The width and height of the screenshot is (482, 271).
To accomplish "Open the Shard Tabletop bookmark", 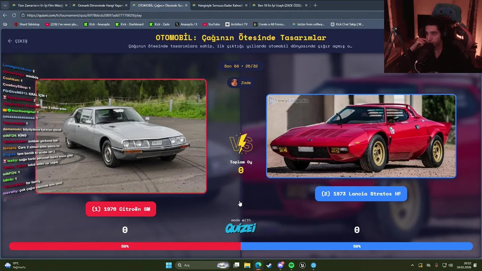I will (x=27, y=24).
